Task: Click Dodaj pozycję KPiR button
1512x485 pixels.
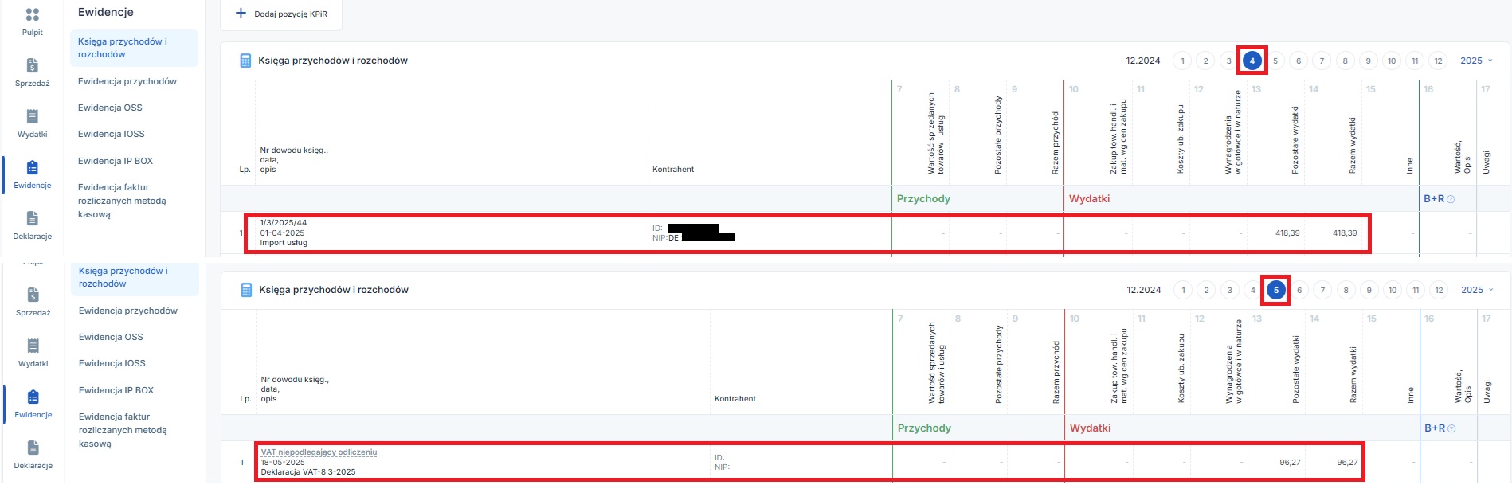Action: point(282,14)
